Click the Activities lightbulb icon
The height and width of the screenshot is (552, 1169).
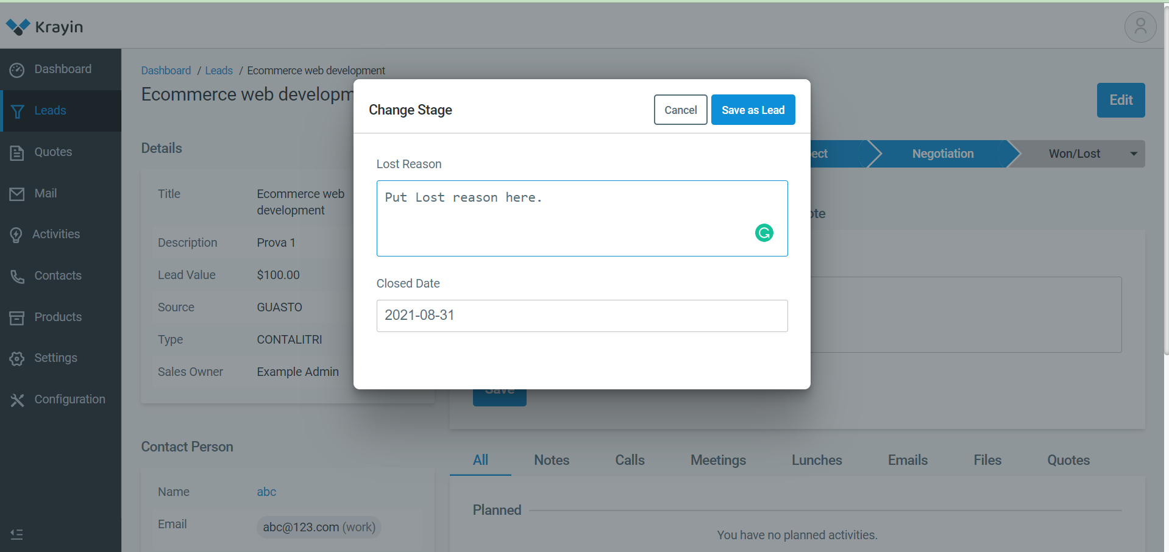(16, 235)
